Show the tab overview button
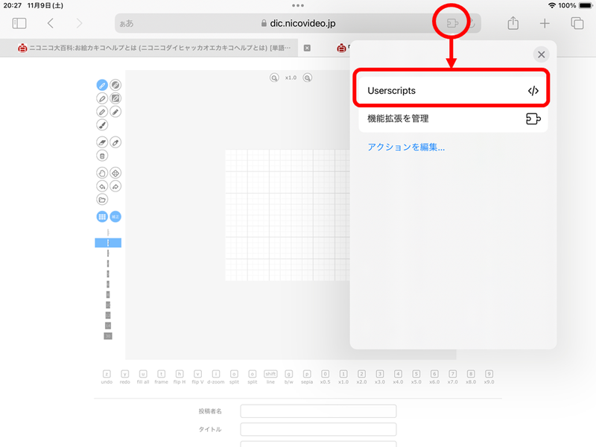The height and width of the screenshot is (447, 596). tap(577, 23)
